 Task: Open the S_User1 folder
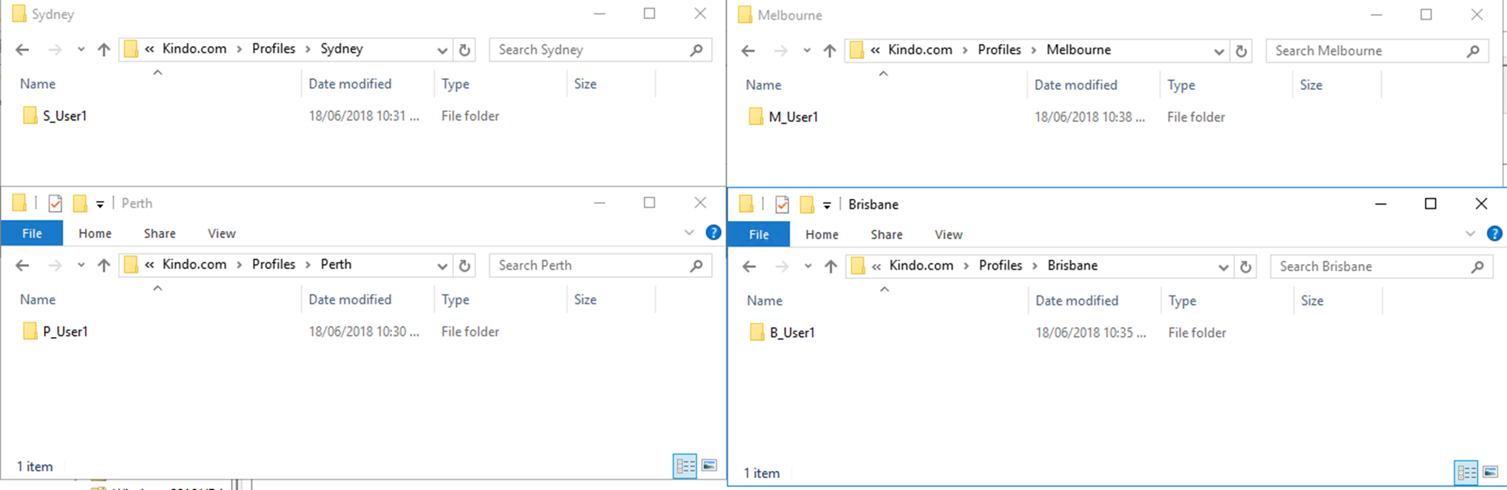click(64, 116)
